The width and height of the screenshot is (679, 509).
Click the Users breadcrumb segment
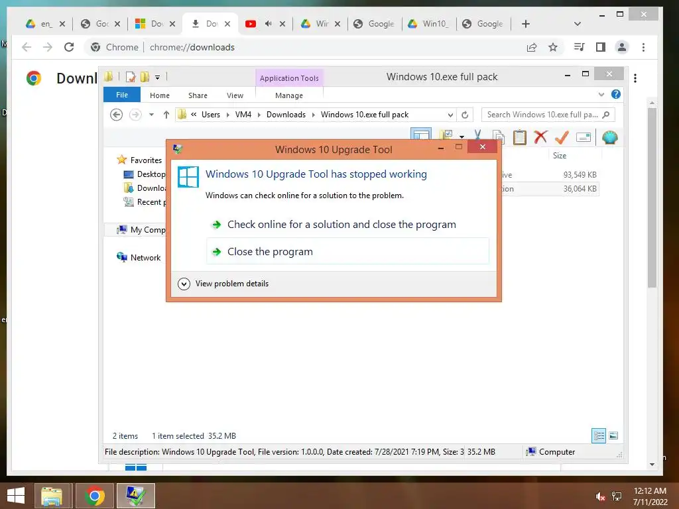tap(210, 115)
